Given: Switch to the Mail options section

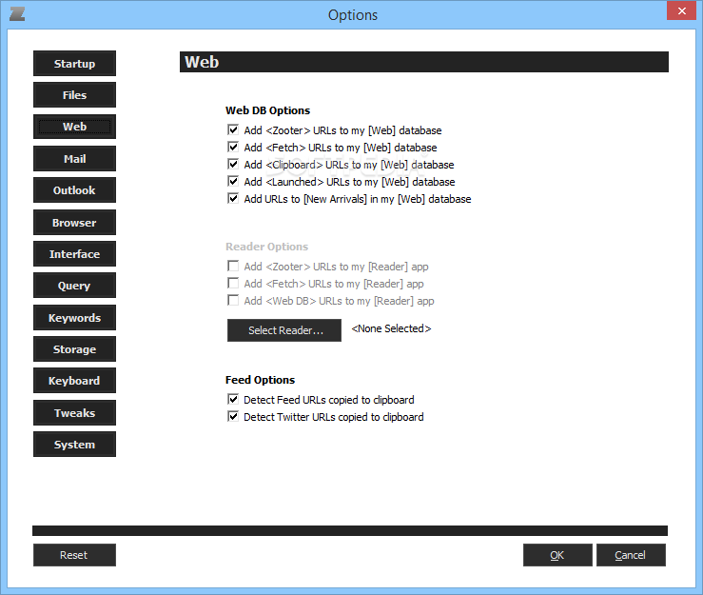Looking at the screenshot, I should tap(74, 159).
